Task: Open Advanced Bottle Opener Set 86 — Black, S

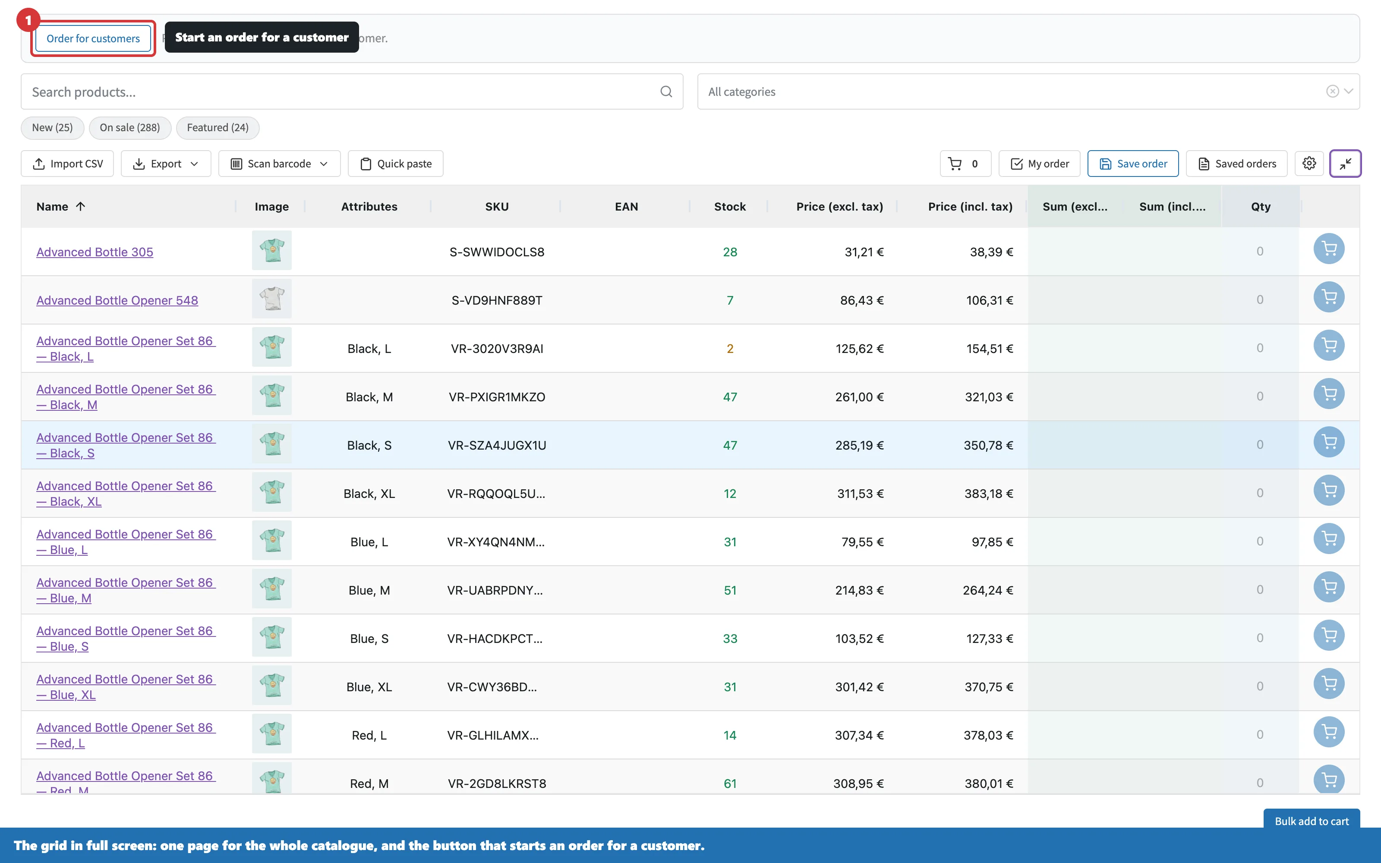Action: (x=126, y=445)
